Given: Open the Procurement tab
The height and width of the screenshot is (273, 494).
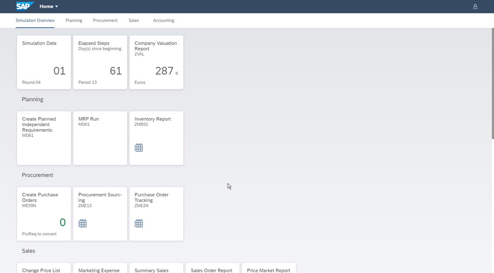Looking at the screenshot, I should click(105, 21).
